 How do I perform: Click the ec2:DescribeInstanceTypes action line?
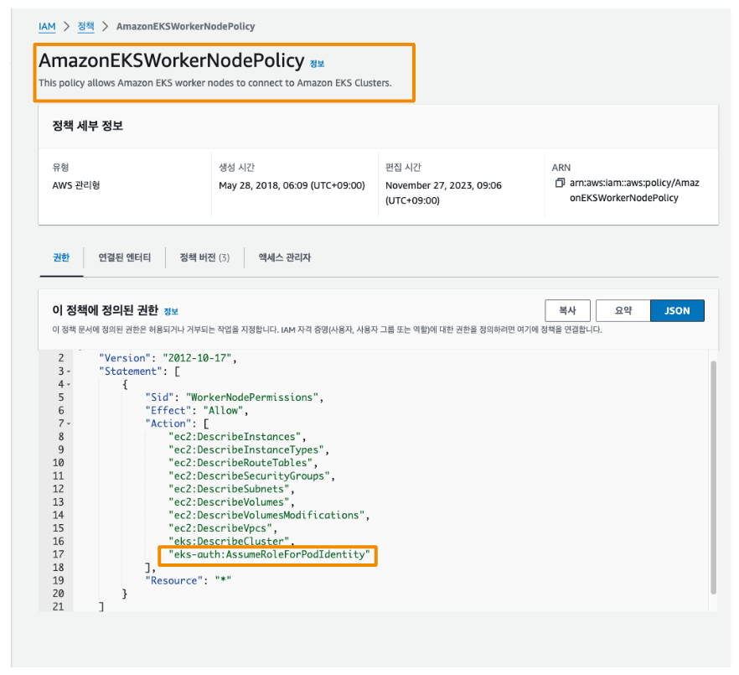[x=249, y=450]
